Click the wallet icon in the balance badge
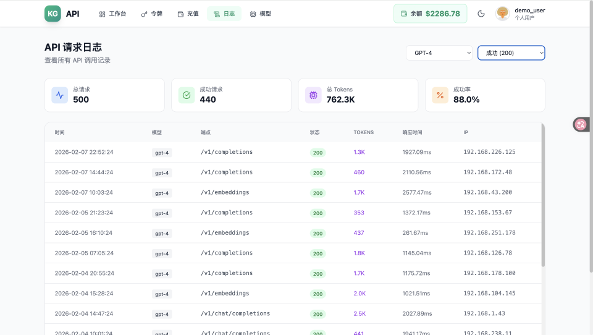Image resolution: width=593 pixels, height=335 pixels. 404,14
